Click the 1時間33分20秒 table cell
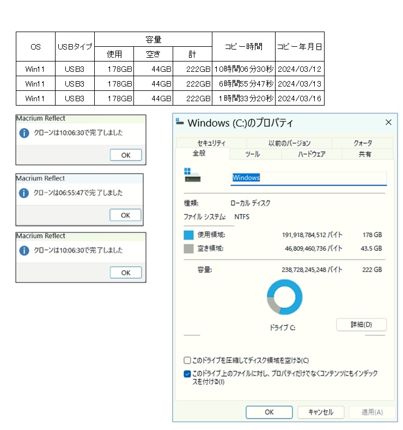The height and width of the screenshot is (430, 403). click(x=243, y=98)
